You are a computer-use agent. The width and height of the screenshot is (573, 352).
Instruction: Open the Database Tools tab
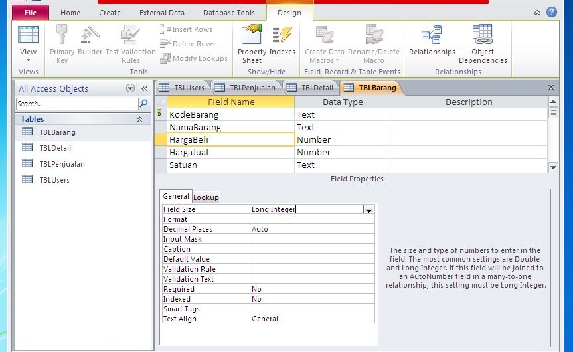[x=229, y=13]
